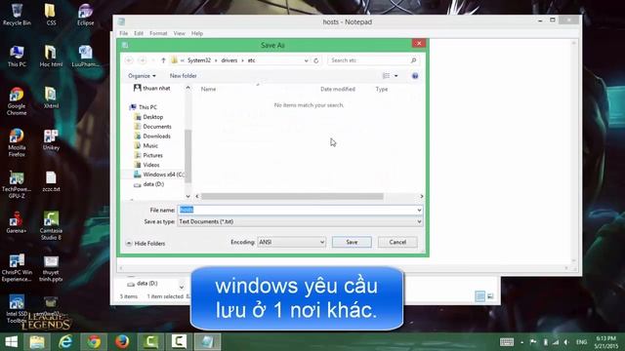Click the file list horizontal scrollbar
625x351 pixels.
[x=292, y=196]
